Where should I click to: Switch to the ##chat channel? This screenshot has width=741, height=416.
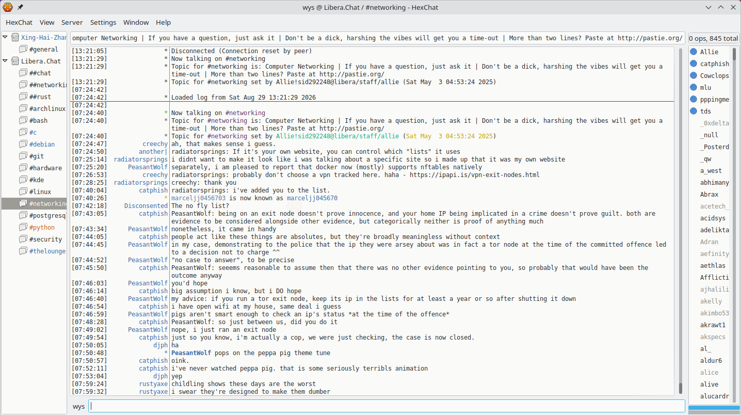click(40, 73)
